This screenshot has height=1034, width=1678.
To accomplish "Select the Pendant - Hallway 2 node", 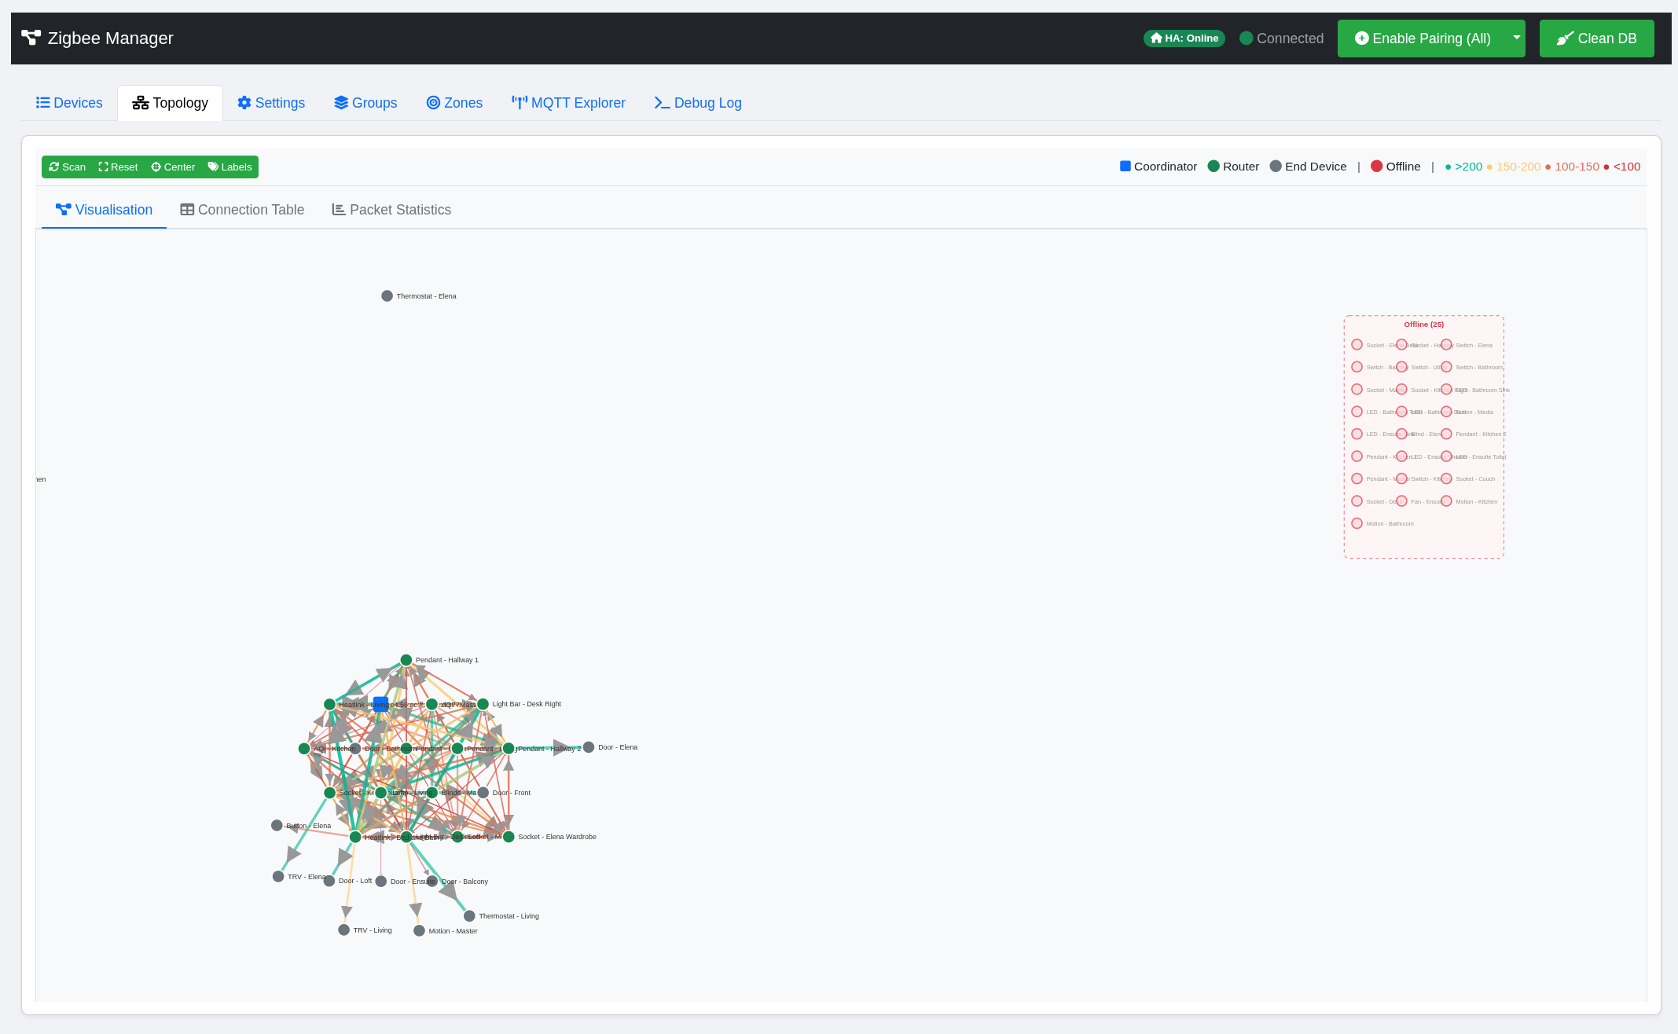I will [x=509, y=749].
